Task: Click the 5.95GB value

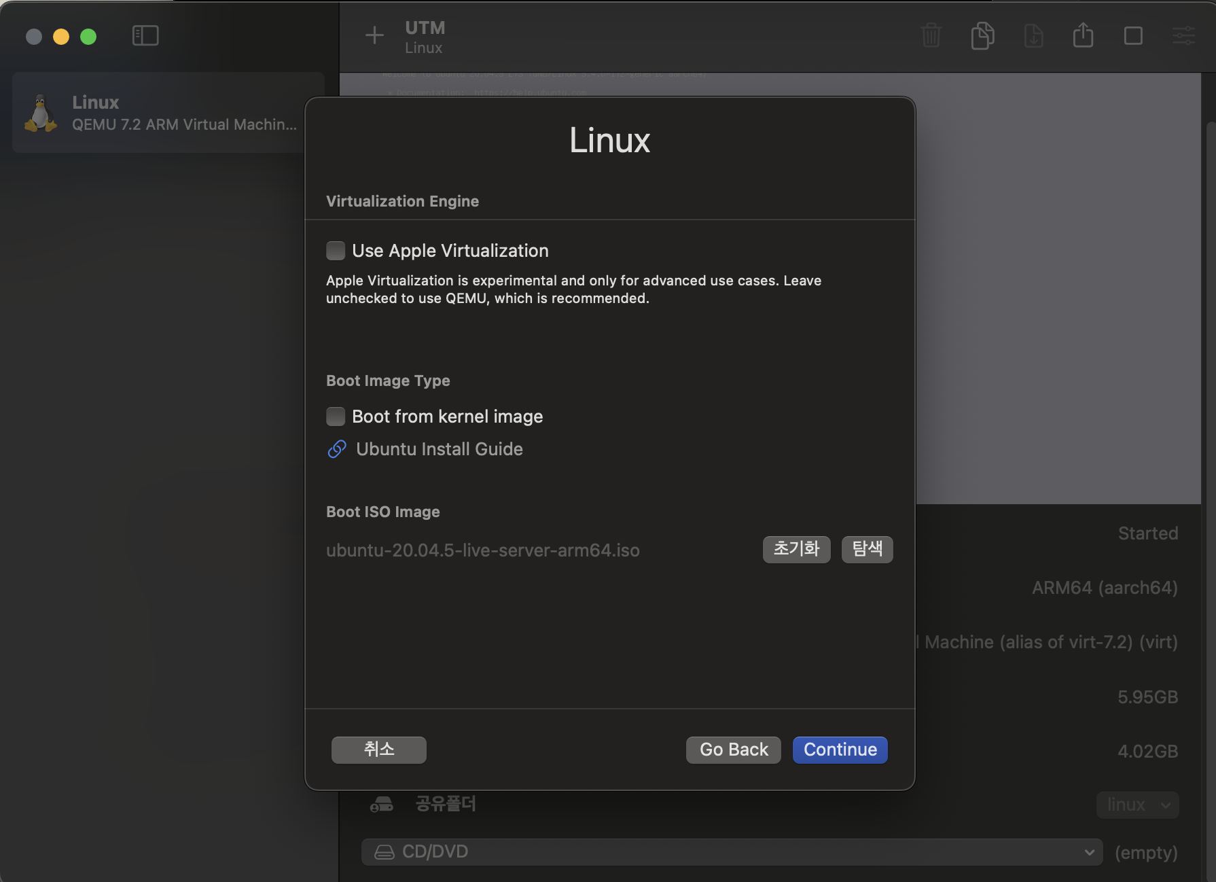Action: pyautogui.click(x=1148, y=697)
